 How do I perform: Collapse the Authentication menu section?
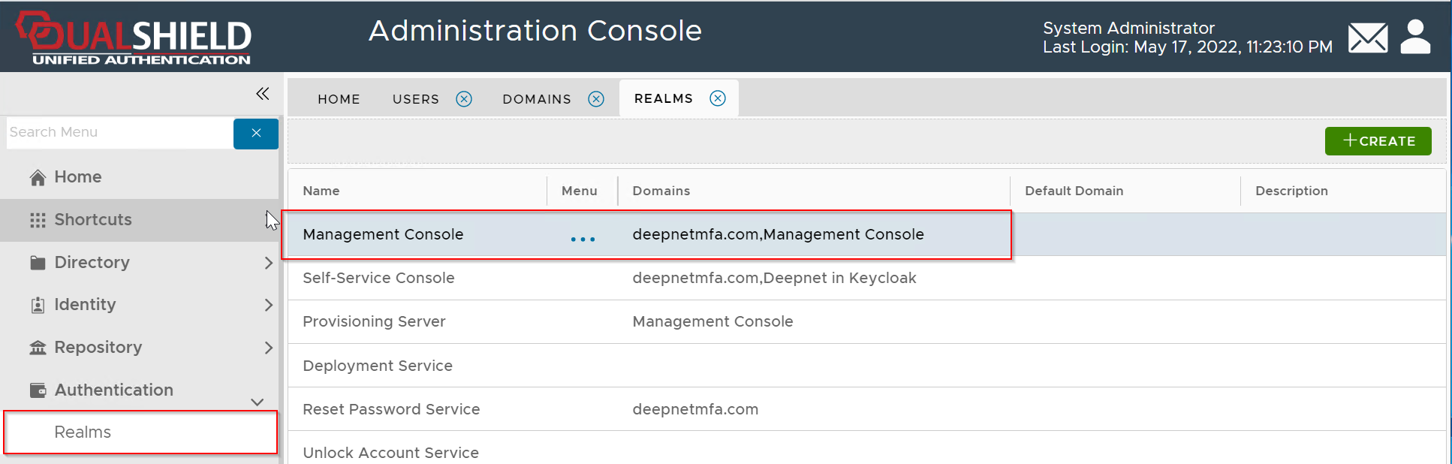coord(257,402)
